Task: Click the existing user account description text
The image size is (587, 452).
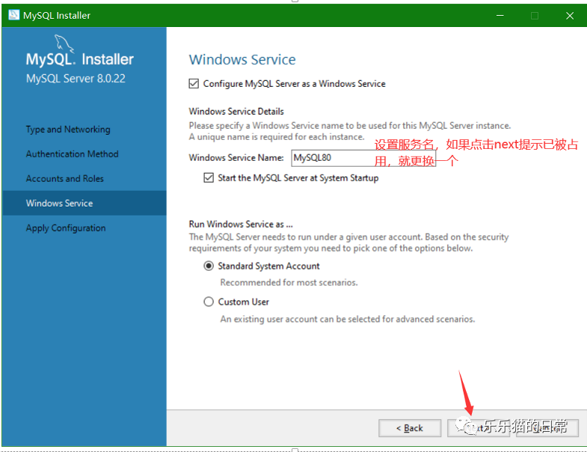Action: pos(348,319)
